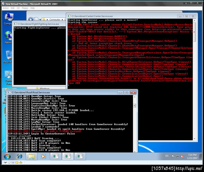Click 'Login To CenterServer: False' log line

coord(41,134)
